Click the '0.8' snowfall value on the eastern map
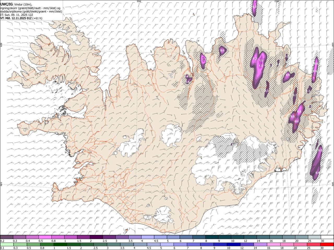The height and width of the screenshot is (250, 334). point(299,112)
